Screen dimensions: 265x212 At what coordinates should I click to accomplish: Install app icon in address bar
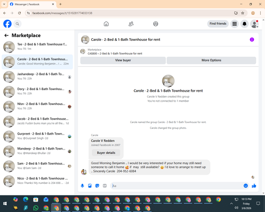click(x=236, y=13)
